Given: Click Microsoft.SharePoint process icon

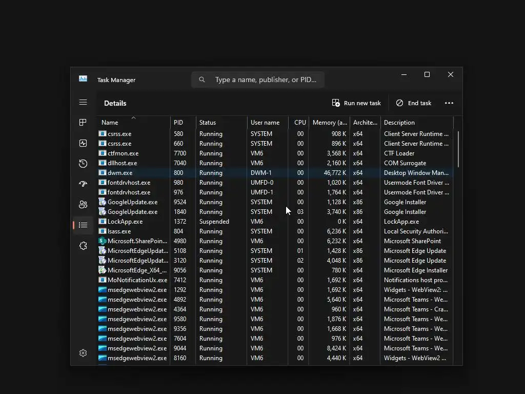Looking at the screenshot, I should [x=102, y=241].
